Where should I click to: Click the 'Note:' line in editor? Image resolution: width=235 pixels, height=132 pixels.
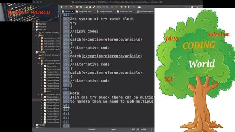75,93
